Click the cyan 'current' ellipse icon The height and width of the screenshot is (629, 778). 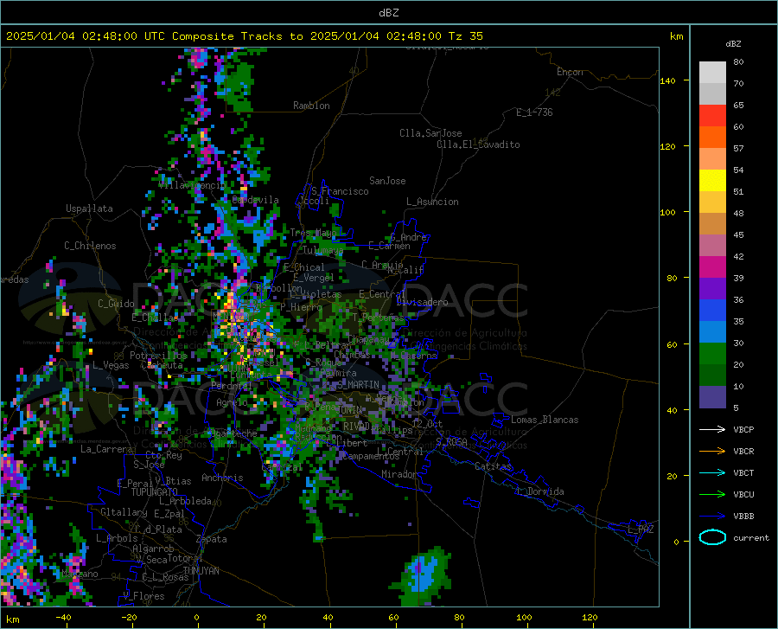click(712, 537)
